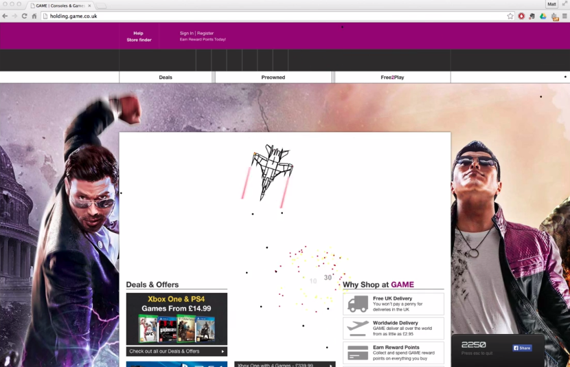Open the Xbox One & PS4 games banner
570x367 pixels.
tap(176, 319)
